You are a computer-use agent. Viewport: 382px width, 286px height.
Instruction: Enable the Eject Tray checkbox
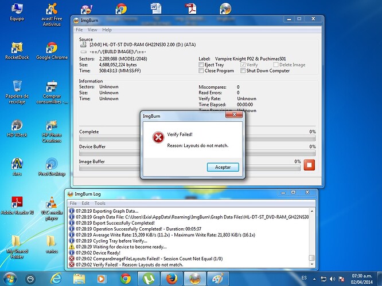click(201, 65)
